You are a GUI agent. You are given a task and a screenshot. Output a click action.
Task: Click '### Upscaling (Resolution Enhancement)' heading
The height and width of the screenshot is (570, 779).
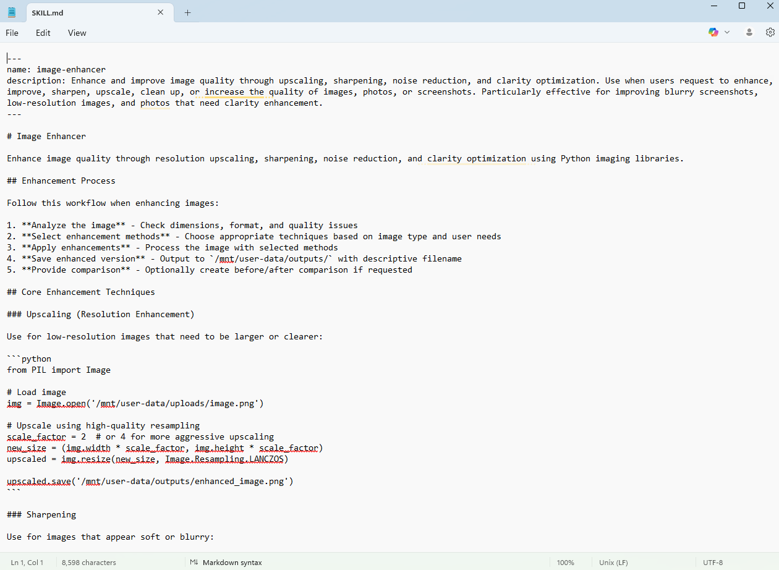click(x=101, y=314)
